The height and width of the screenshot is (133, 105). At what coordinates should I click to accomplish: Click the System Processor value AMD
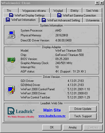click(x=58, y=31)
